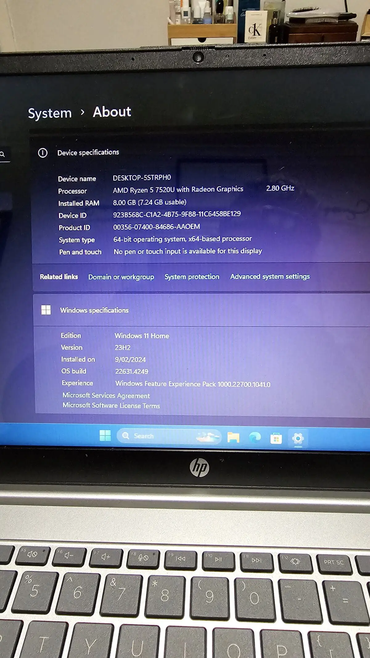Screen dimensions: 370x658
Task: Select the 8.00 GB installed RAM value
Action: pyautogui.click(x=150, y=202)
